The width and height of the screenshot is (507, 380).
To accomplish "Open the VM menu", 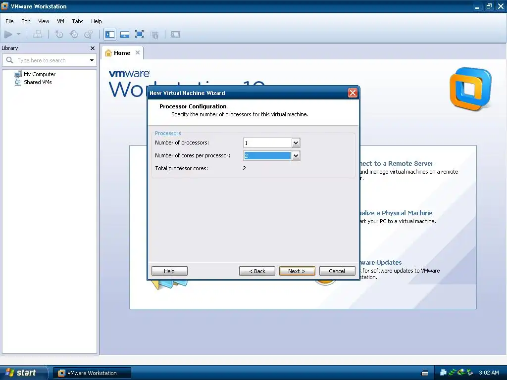I will tap(60, 21).
